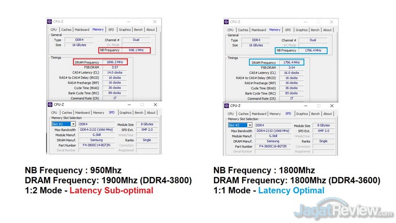Open About tab in F4-3800C14-8GTZN window
396x223 pixels.
click(x=151, y=113)
